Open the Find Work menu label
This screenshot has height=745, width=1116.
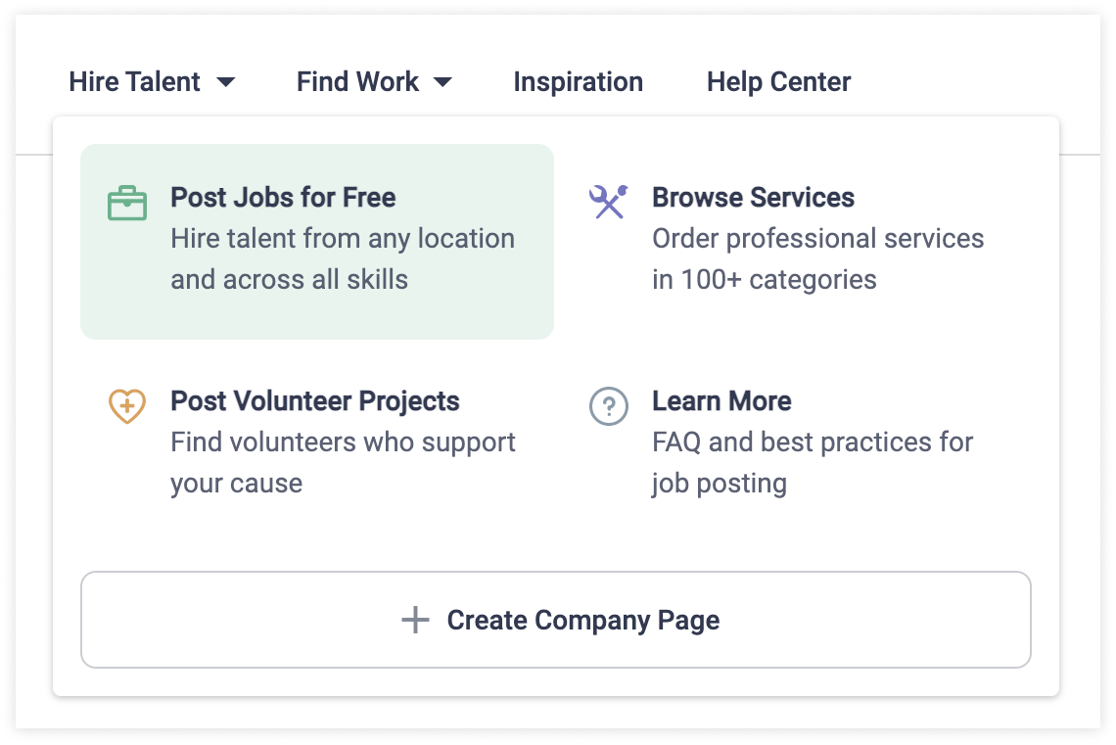tap(357, 82)
